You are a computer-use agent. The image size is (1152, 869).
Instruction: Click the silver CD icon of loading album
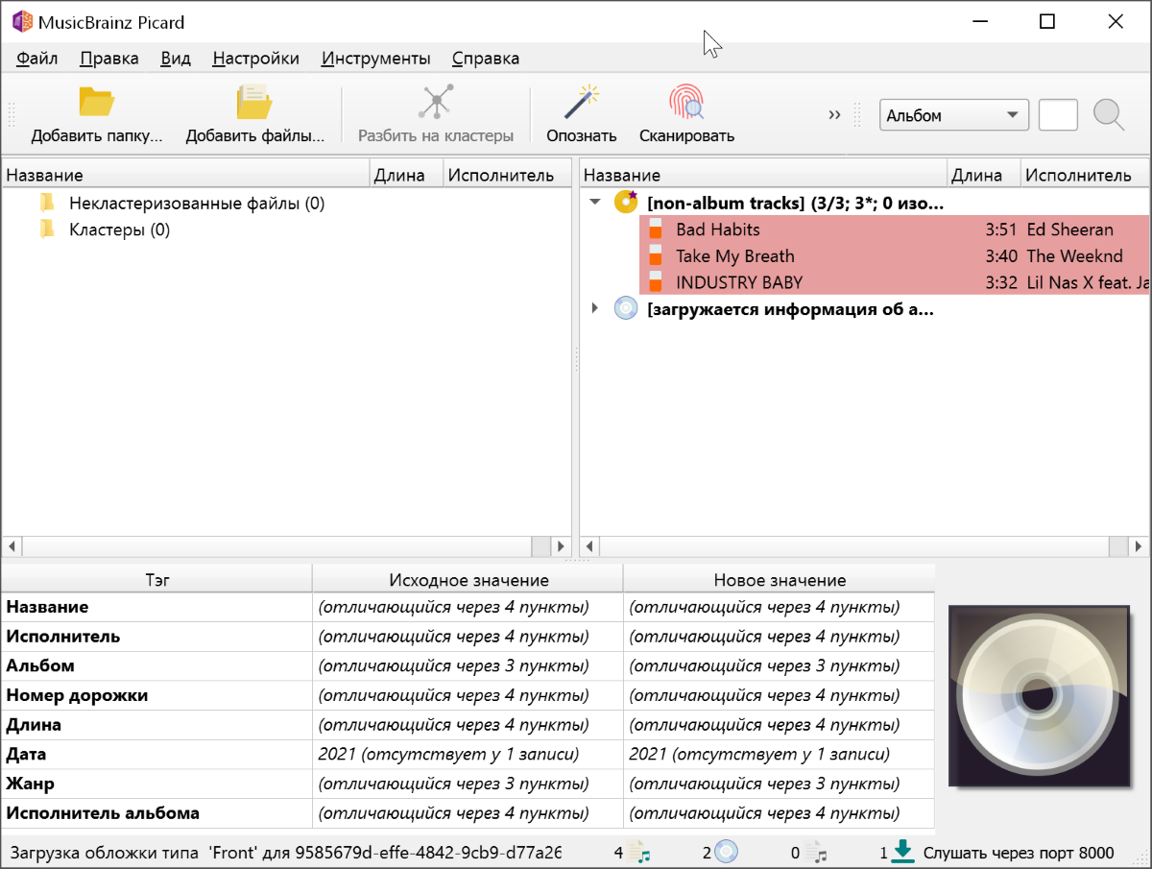(626, 308)
